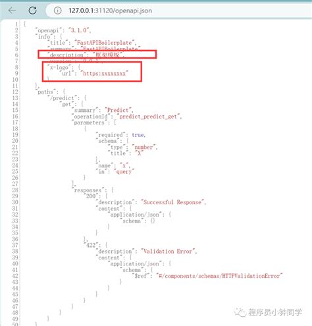Focus the address bar URL 127.0.0.1:31120/openapi.json
The height and width of the screenshot is (326, 312).
(110, 11)
